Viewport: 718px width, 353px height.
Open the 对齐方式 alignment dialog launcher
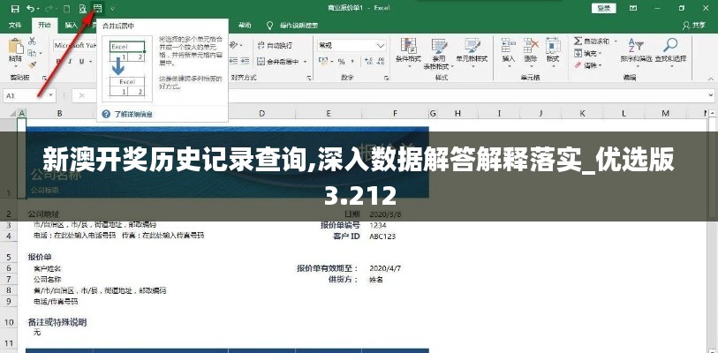(x=309, y=78)
